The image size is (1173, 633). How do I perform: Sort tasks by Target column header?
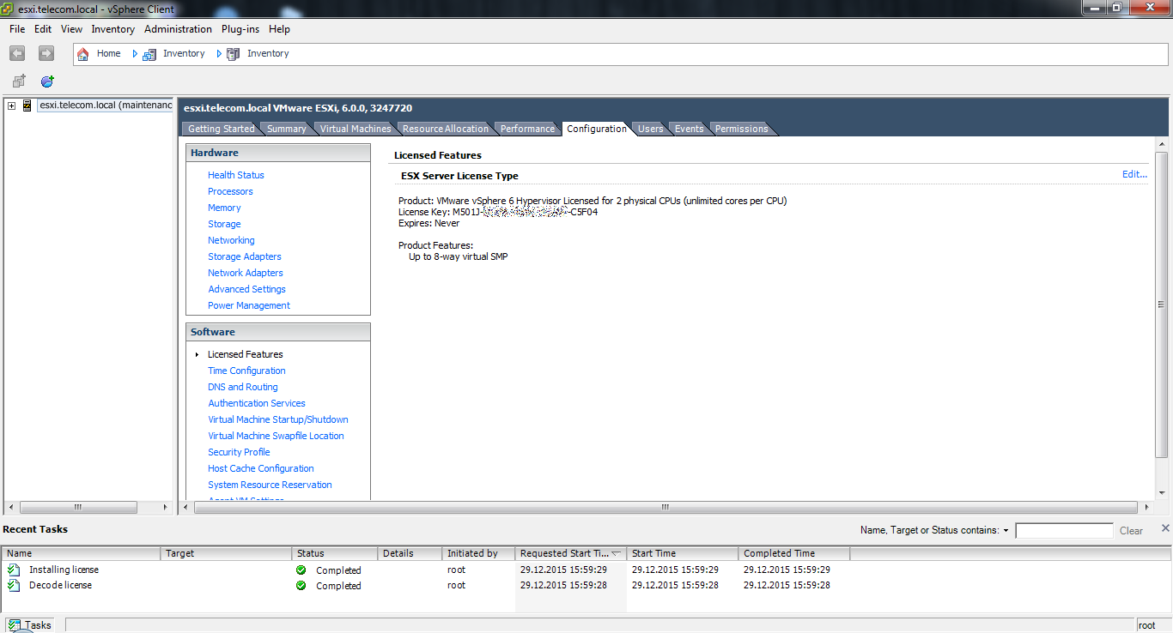(226, 553)
